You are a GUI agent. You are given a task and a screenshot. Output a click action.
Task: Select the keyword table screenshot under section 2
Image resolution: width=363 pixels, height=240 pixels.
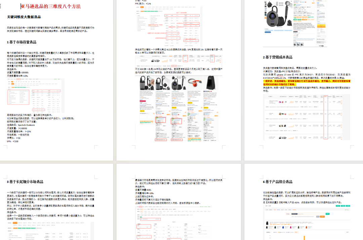point(306,117)
